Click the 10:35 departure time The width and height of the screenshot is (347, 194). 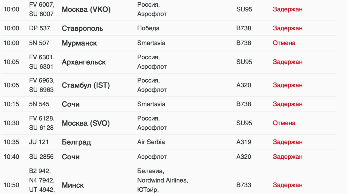(11, 142)
